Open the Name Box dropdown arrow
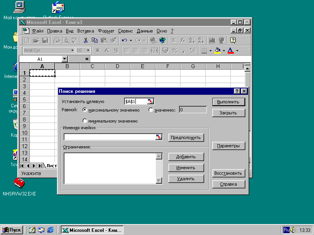Viewport: 314px width, 235px height. point(64,59)
